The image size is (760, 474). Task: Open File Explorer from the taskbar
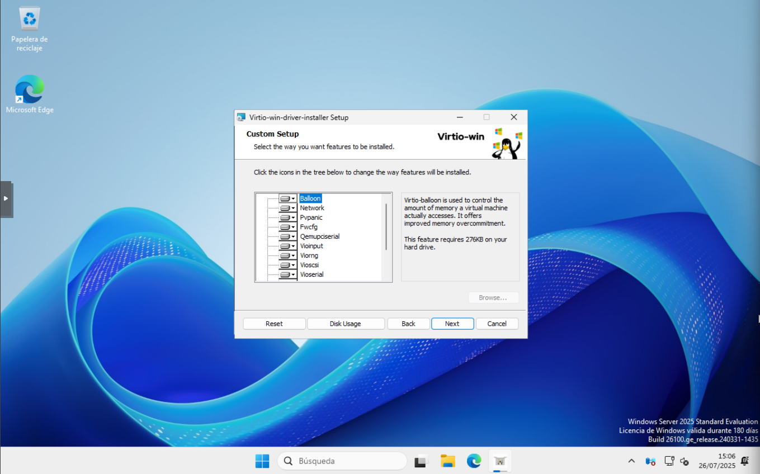(x=447, y=461)
